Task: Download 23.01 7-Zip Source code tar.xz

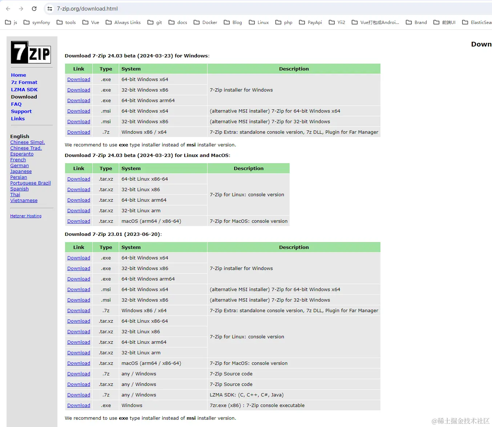Action: [x=78, y=384]
